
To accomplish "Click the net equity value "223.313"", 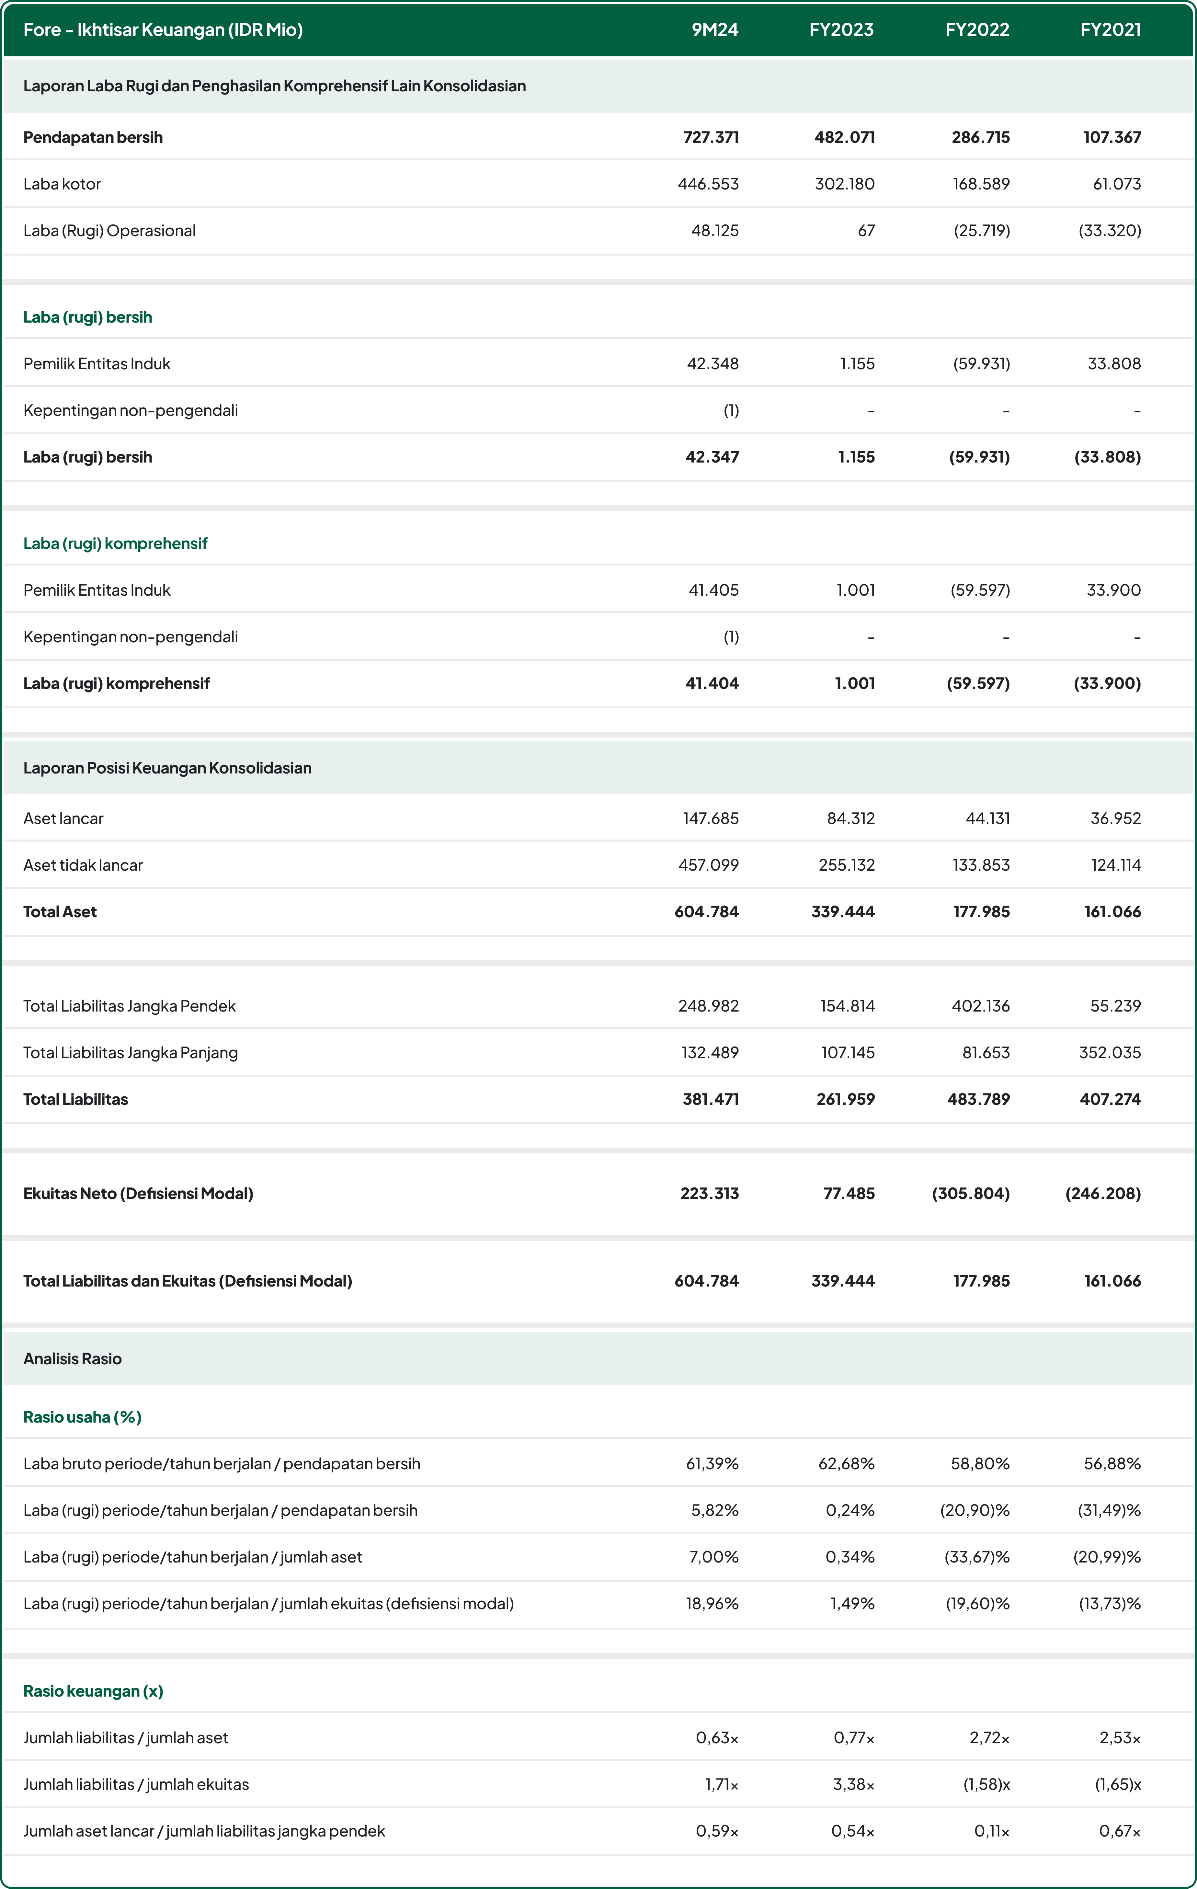I will [710, 1193].
